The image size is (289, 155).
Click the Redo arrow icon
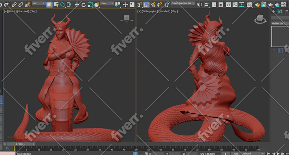(6, 4)
